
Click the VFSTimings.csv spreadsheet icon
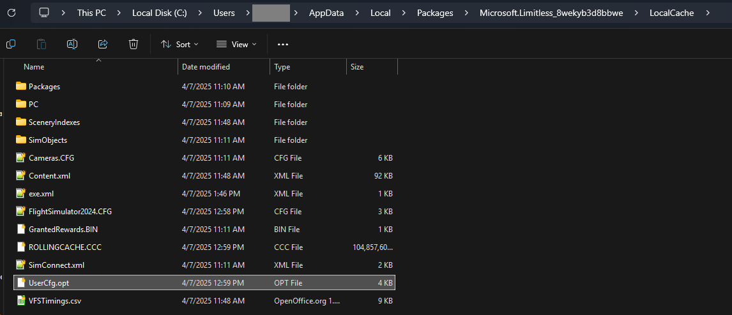pos(20,300)
